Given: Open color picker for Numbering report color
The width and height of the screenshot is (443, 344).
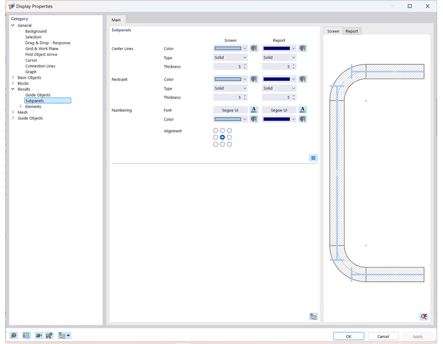Looking at the screenshot, I should [303, 119].
